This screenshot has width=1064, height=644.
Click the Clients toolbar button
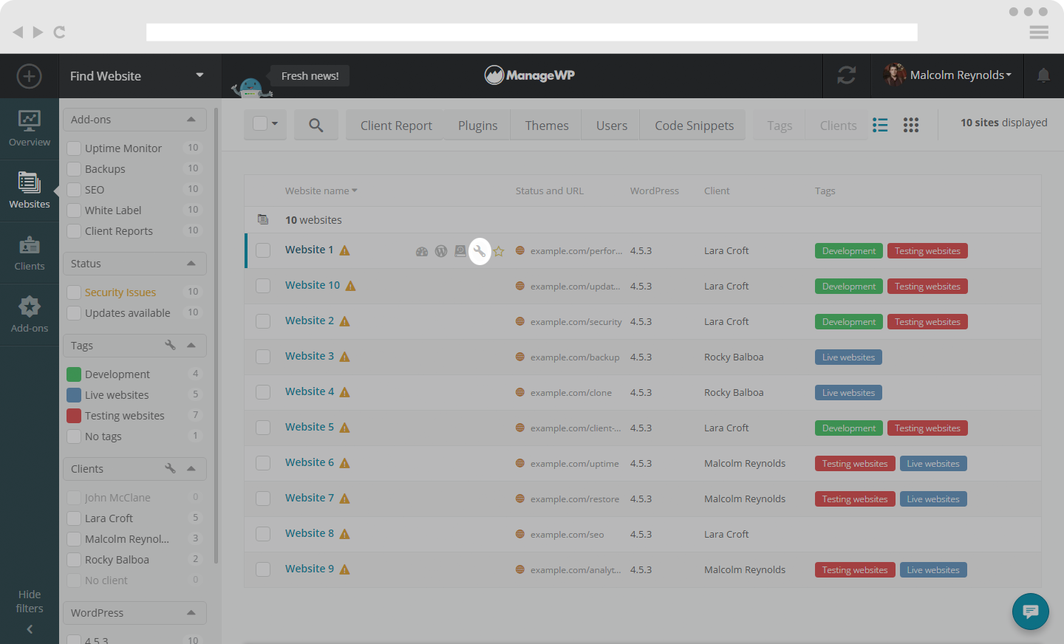pos(838,126)
